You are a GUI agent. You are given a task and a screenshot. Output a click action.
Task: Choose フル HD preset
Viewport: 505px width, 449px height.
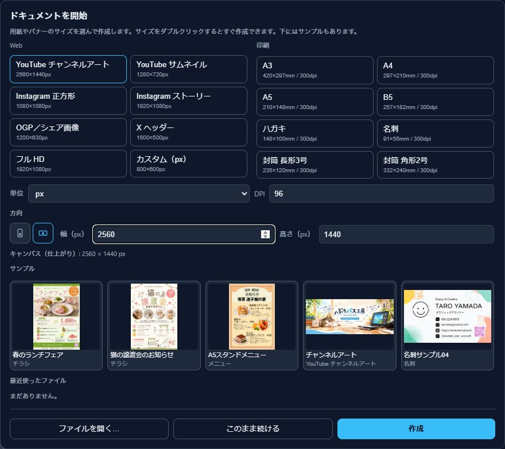click(x=68, y=164)
